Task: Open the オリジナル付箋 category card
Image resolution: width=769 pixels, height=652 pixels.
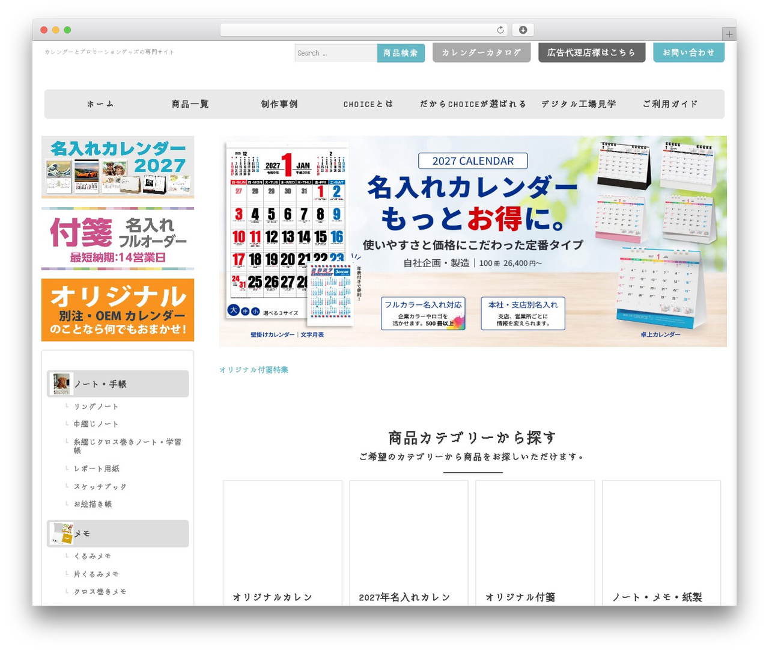Action: tap(535, 543)
